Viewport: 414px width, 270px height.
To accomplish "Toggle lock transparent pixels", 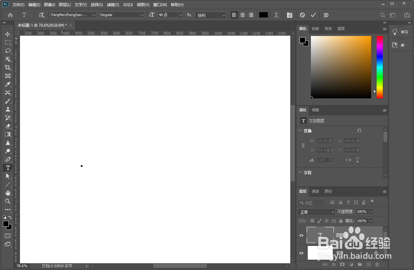I will [312, 221].
